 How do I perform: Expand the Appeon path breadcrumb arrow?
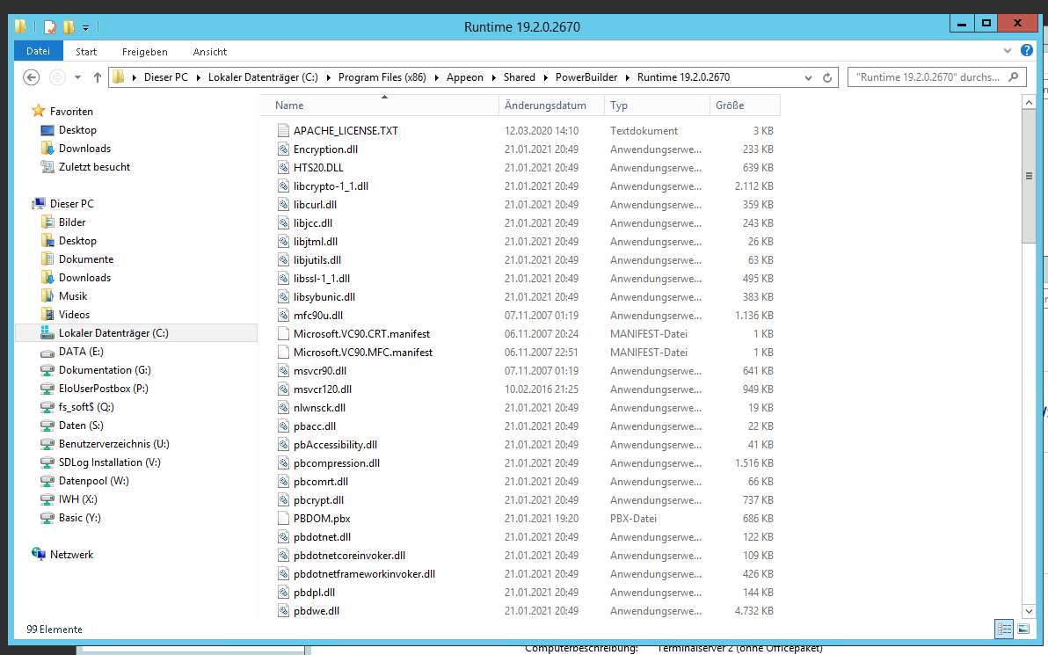[x=493, y=77]
